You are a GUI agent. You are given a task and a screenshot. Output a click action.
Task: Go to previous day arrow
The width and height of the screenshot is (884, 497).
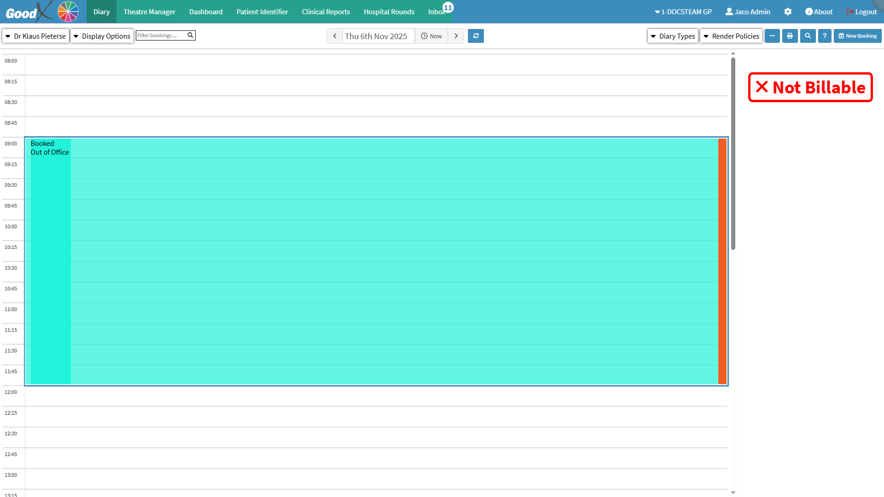tap(335, 36)
